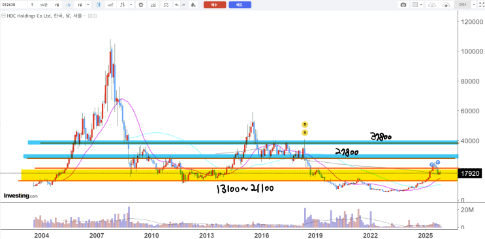Image resolution: width=485 pixels, height=239 pixels.
Task: Open chart settings with the gear icon
Action: coord(141,5)
